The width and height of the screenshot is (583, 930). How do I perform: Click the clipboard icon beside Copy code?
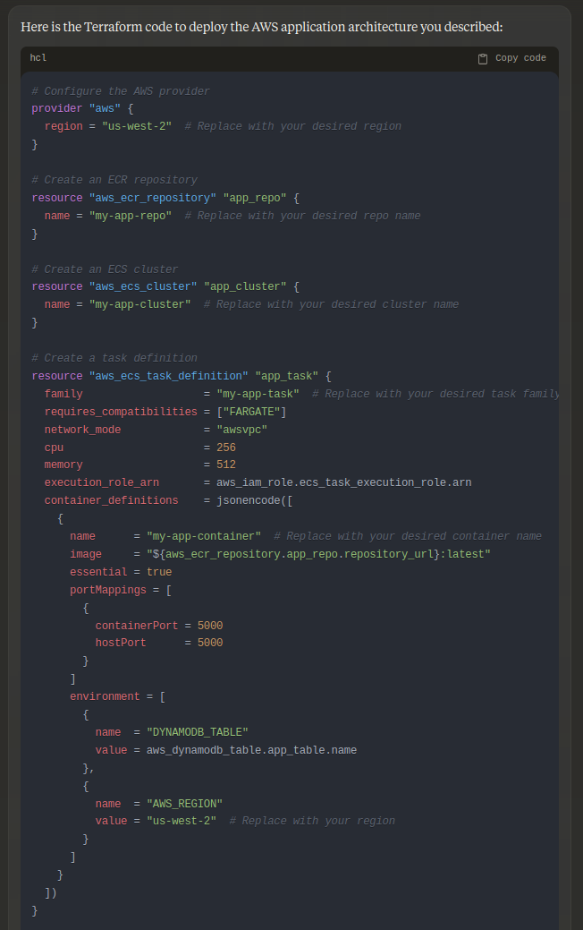click(483, 58)
